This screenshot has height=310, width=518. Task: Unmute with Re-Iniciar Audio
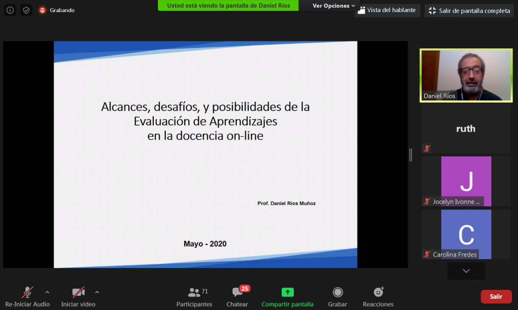tap(27, 296)
